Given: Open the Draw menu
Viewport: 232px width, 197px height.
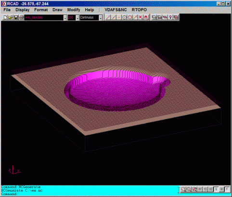Looking at the screenshot, I should click(57, 10).
